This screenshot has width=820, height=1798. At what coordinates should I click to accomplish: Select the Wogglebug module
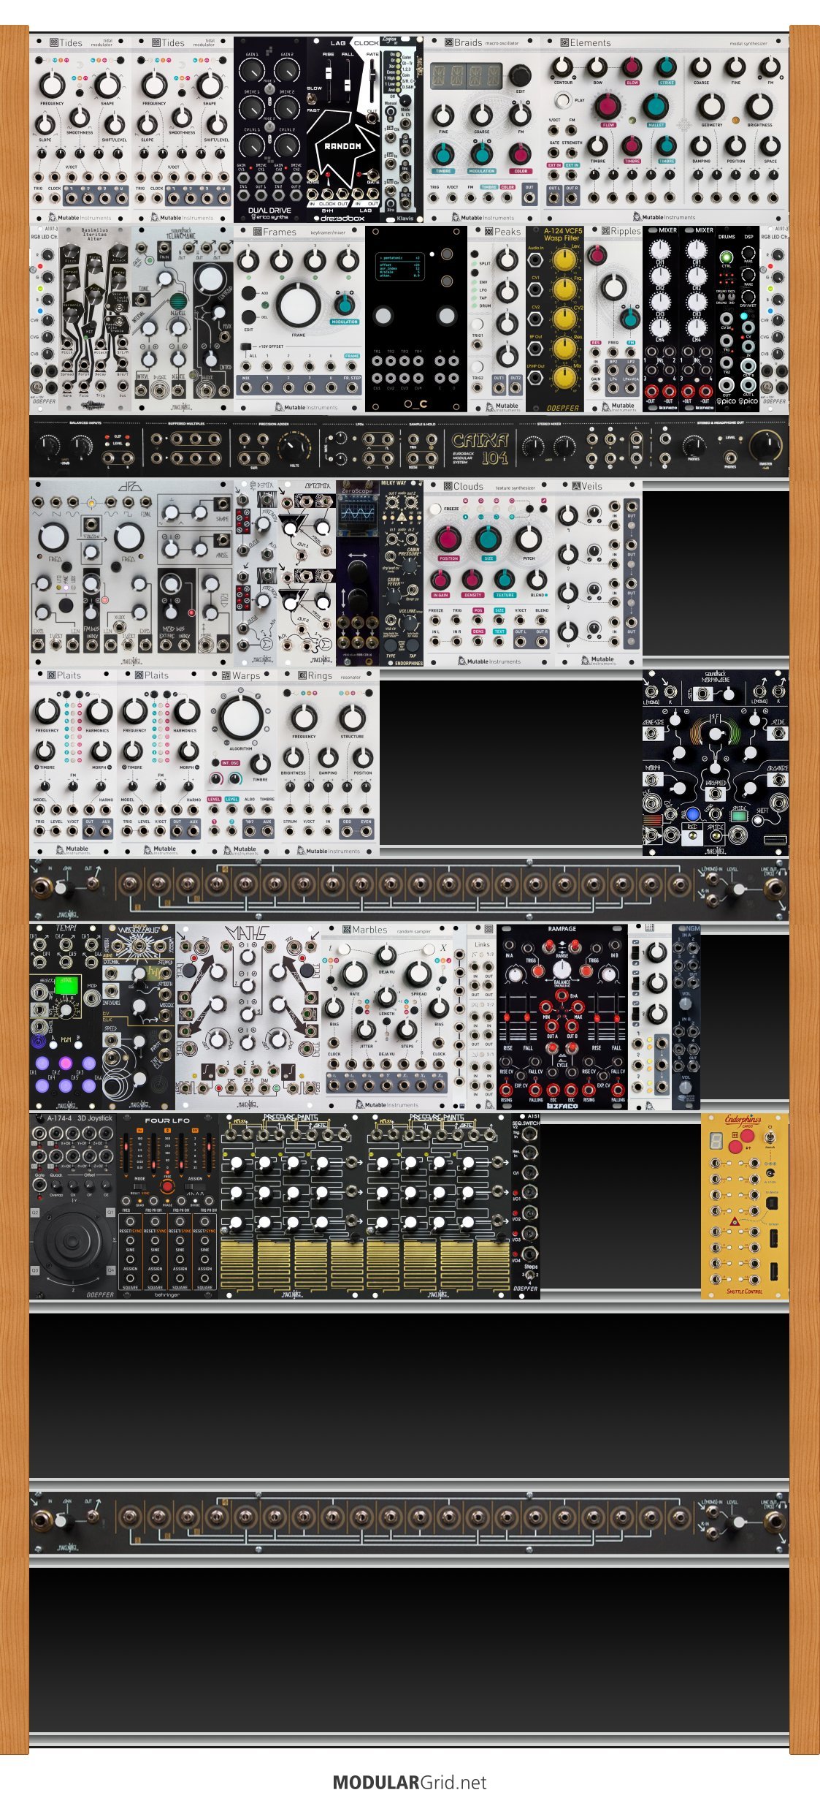click(x=139, y=1017)
